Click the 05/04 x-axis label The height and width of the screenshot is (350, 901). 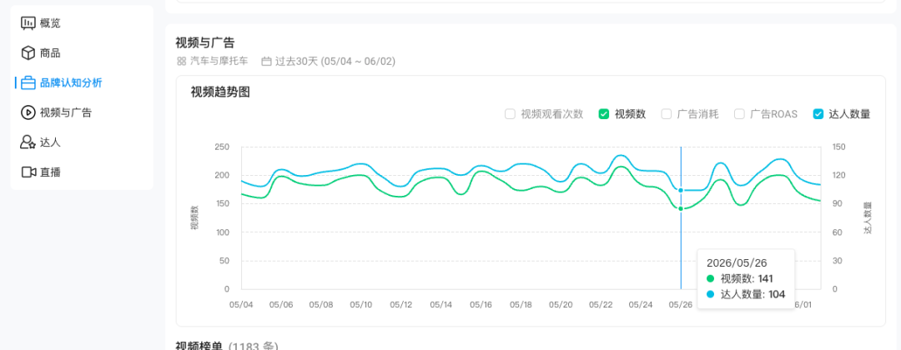click(x=241, y=305)
